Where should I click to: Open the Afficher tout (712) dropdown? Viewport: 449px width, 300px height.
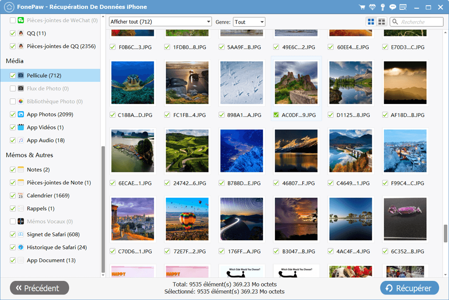click(x=160, y=22)
